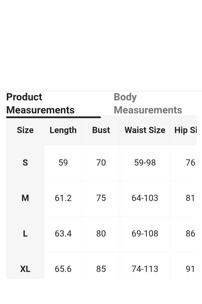The image size is (202, 304).
Task: Click the 69-108 waist value
Action: pyautogui.click(x=145, y=234)
